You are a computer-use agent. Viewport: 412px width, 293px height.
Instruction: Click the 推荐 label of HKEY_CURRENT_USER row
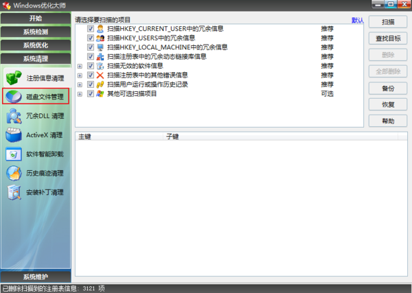click(327, 29)
